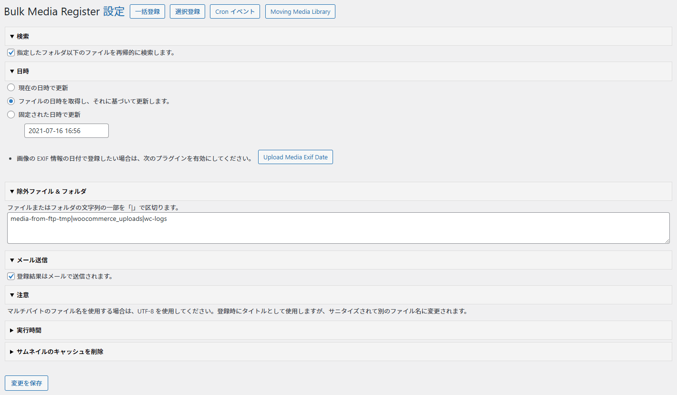This screenshot has width=677, height=395.
Task: Collapse the 日時 section
Action: [x=338, y=72]
